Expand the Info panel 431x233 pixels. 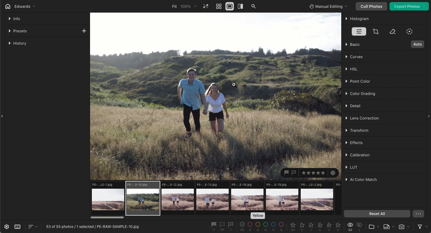(x=47, y=19)
